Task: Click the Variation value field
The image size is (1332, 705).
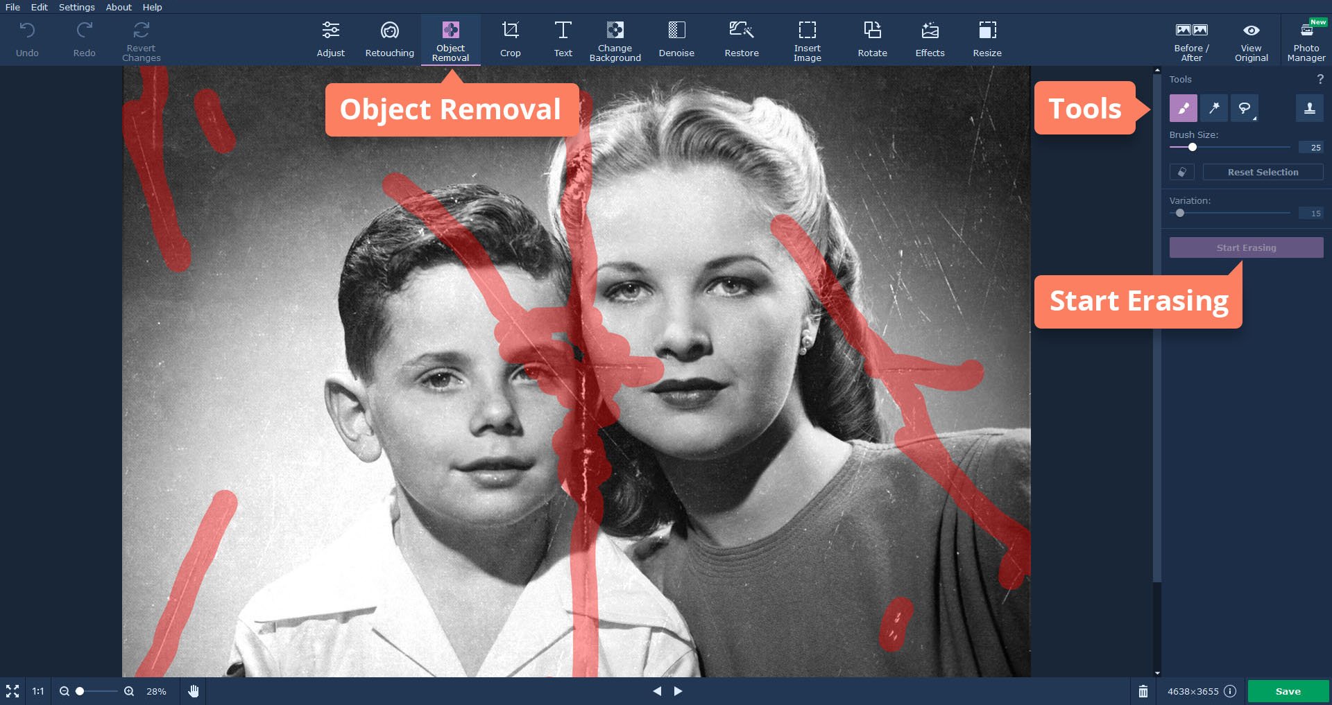Action: click(x=1311, y=213)
